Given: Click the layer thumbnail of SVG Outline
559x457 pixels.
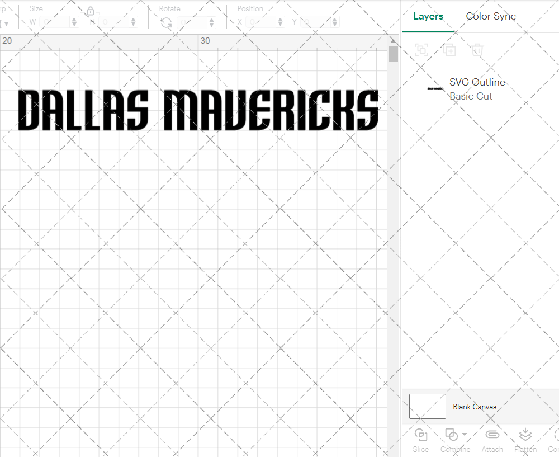Looking at the screenshot, I should pos(435,88).
